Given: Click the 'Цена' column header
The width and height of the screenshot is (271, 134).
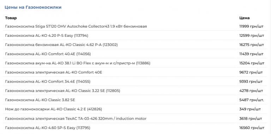Looking at the screenshot, I should [x=245, y=18].
